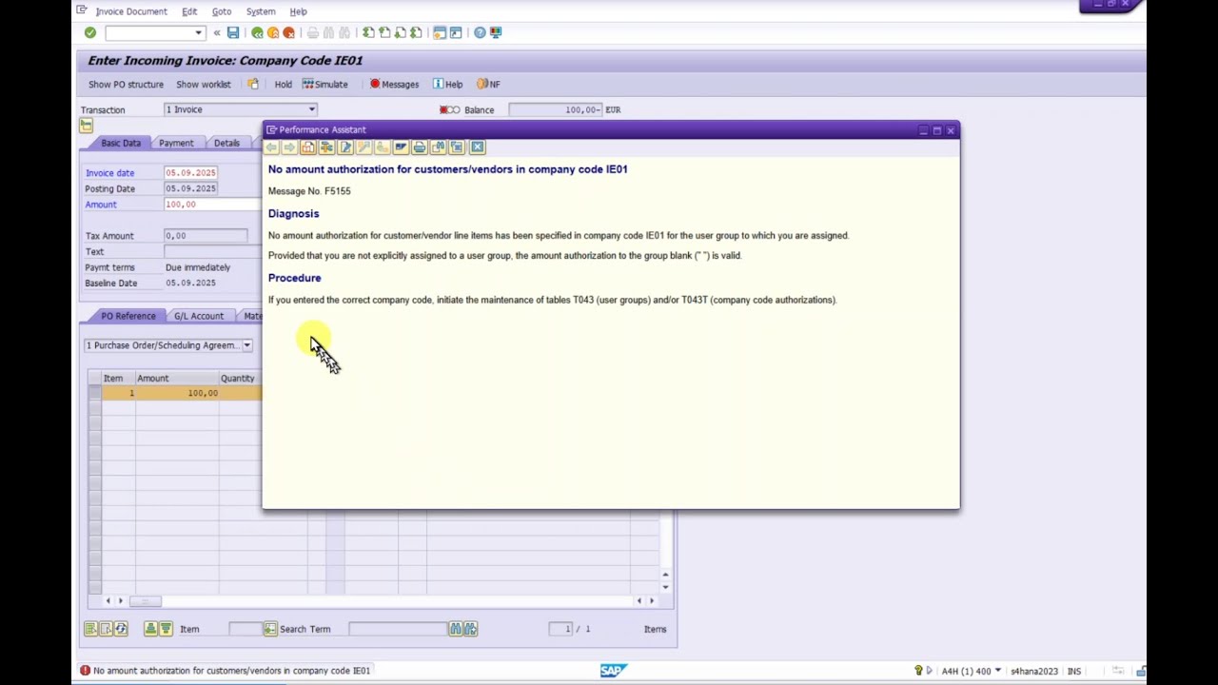Click the Help button with info icon
This screenshot has width=1218, height=685.
(447, 84)
